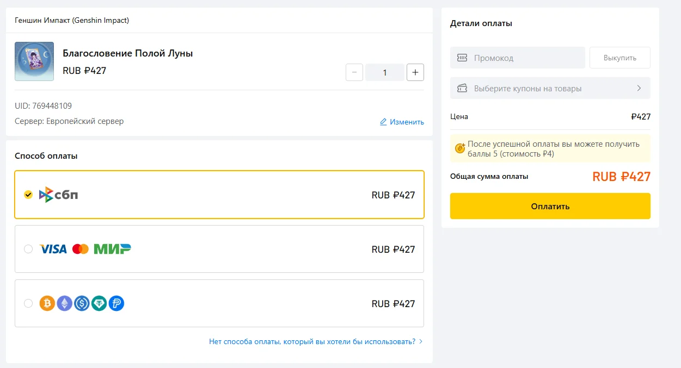Screen dimensions: 681x368
Task: Click the Genshin Impact item thumbnail image
Action: [34, 61]
